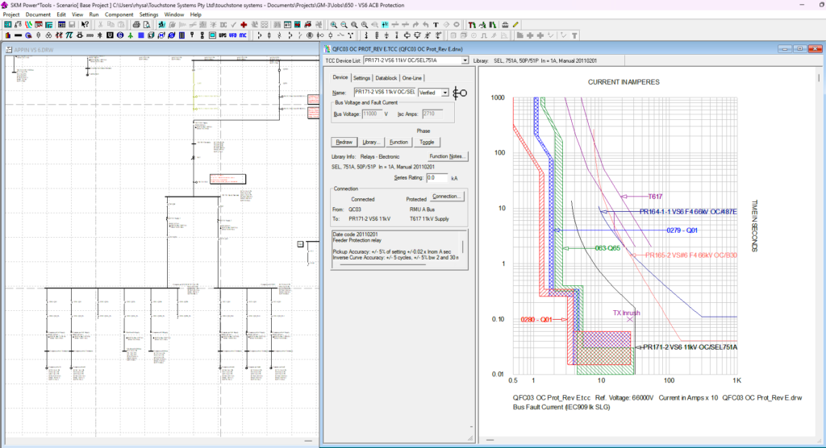Click the Zoom In magnifier icon

tap(333, 25)
